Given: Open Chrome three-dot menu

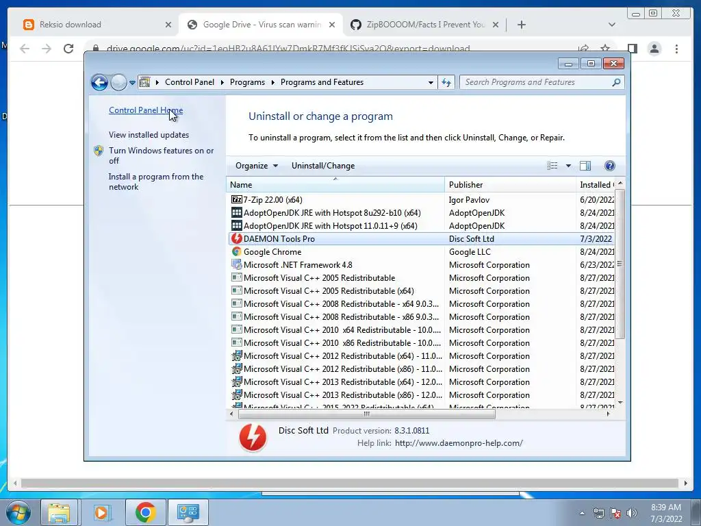Looking at the screenshot, I should [x=676, y=49].
